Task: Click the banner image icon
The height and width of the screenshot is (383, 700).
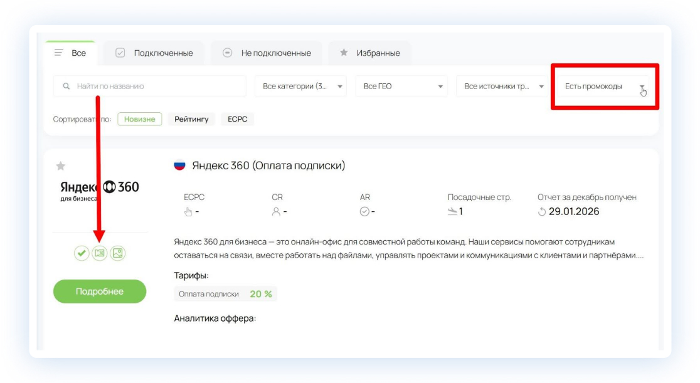Action: pyautogui.click(x=118, y=253)
